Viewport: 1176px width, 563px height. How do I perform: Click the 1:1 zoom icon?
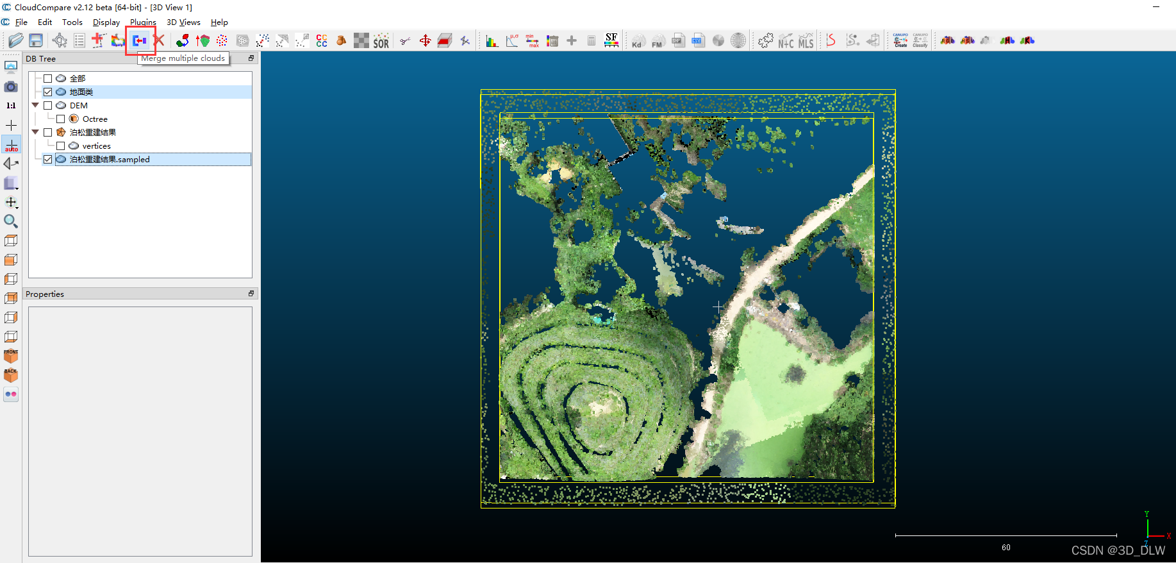pos(11,105)
